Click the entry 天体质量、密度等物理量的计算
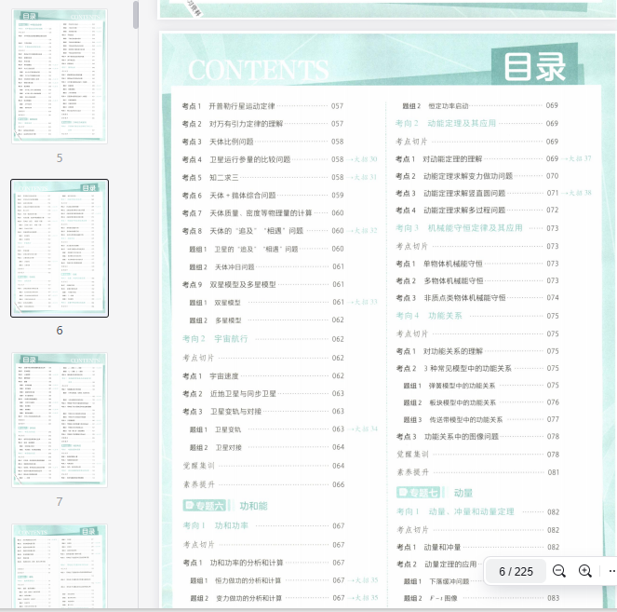Viewport: 617px width, 612px height. (261, 213)
